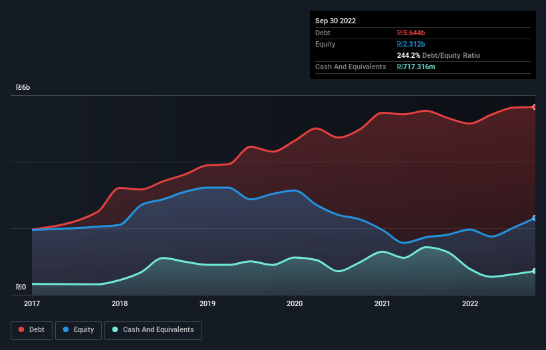The width and height of the screenshot is (546, 350).
Task: Click the 2020 x-axis label
Action: click(295, 303)
